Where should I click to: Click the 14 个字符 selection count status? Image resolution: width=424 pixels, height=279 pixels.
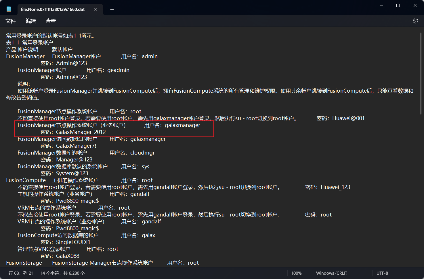63,273
